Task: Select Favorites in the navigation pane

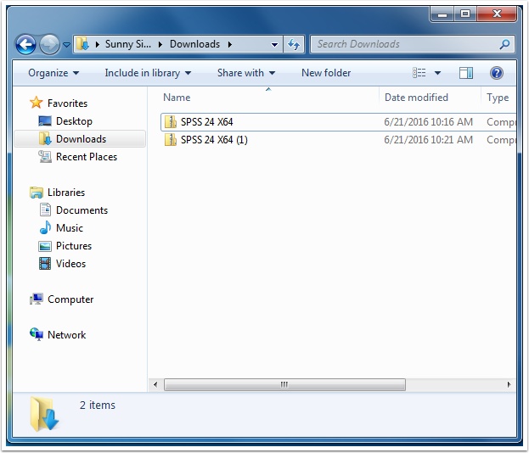Action: (67, 103)
